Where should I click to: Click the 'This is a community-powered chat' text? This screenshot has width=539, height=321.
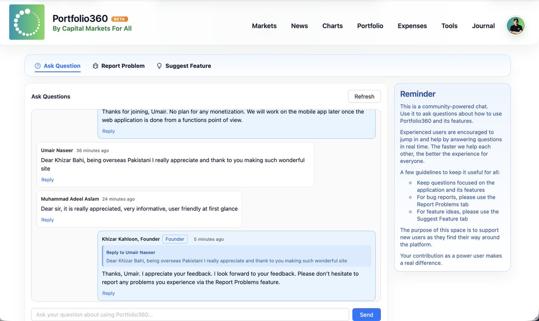pos(444,106)
